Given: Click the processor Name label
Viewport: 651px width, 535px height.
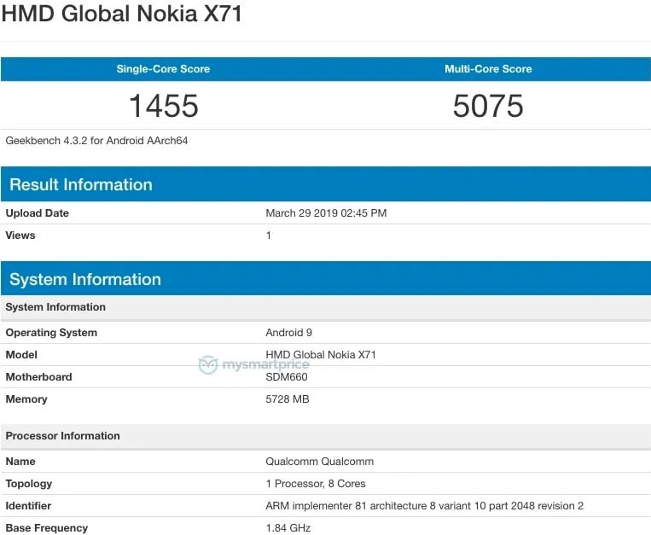Looking at the screenshot, I should tap(20, 462).
